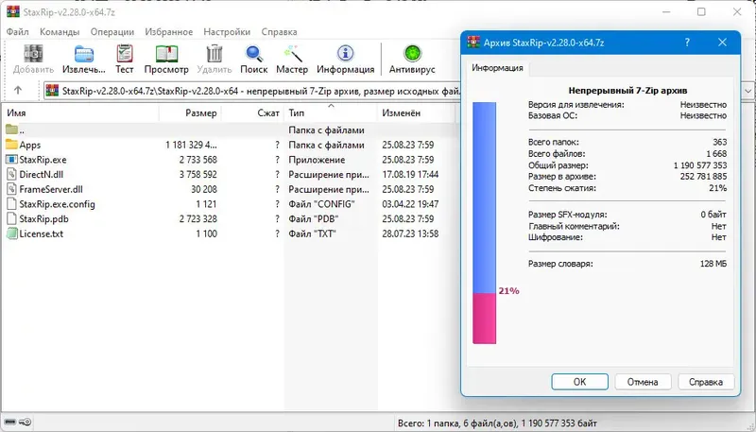Image resolution: width=756 pixels, height=432 pixels.
Task: Click DirectN.dll date 17.08.19 17:44
Action: coord(410,175)
